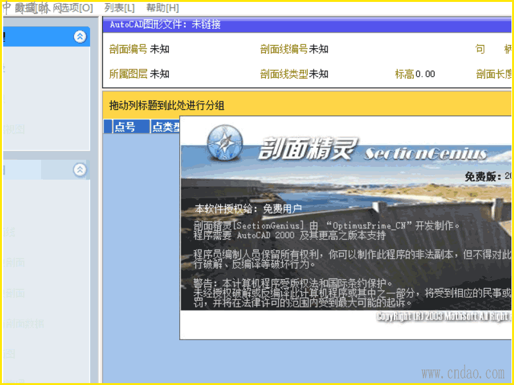
Task: Open the 列表[L] menu
Action: click(x=120, y=8)
